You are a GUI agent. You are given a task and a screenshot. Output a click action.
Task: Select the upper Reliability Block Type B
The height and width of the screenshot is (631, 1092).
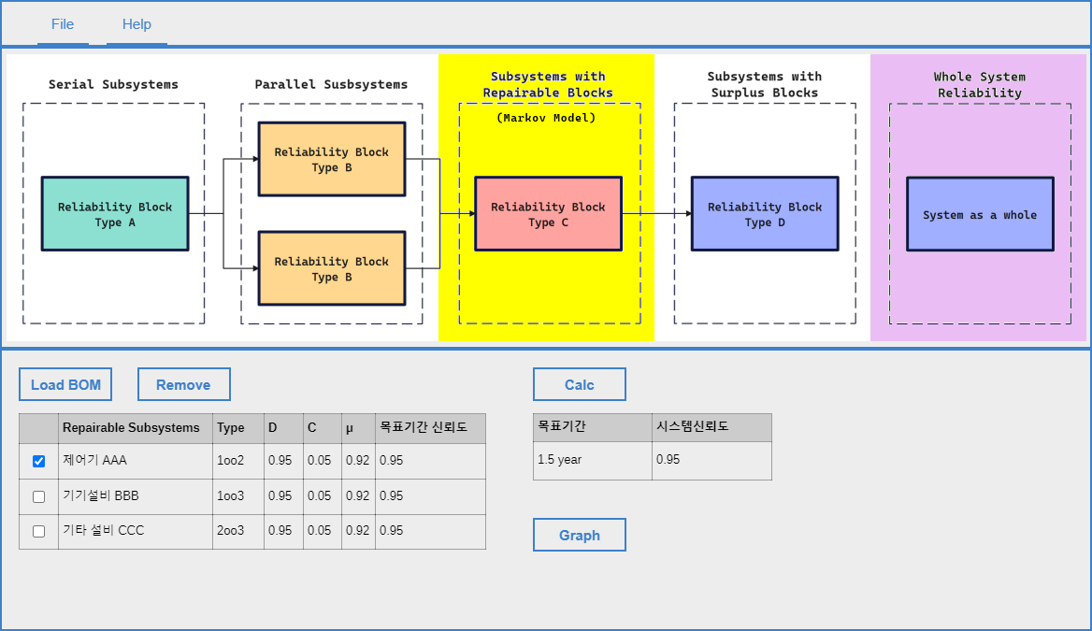tap(332, 159)
